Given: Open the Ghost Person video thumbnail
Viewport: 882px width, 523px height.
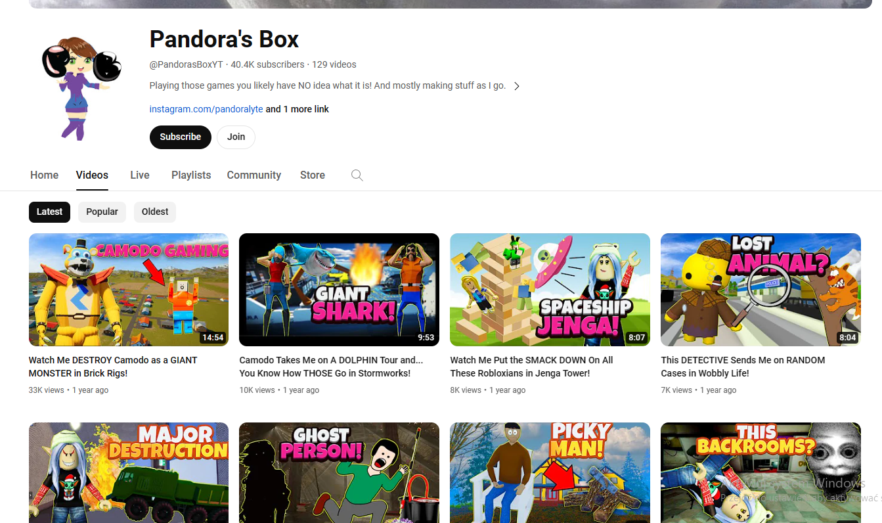Looking at the screenshot, I should click(x=339, y=472).
